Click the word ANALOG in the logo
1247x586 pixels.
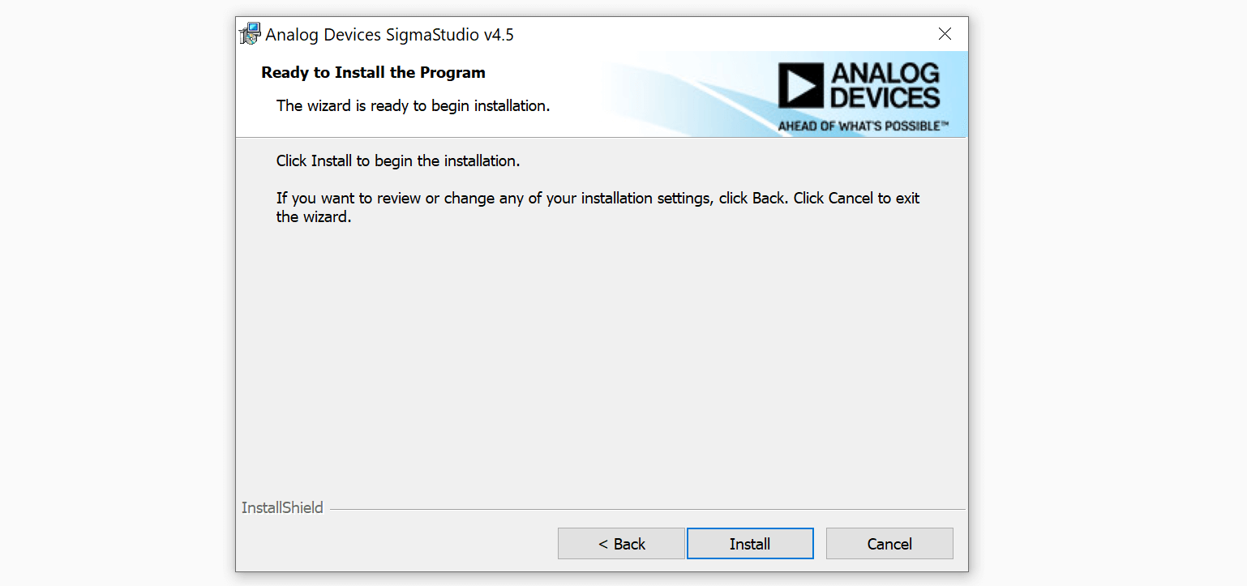click(x=885, y=74)
